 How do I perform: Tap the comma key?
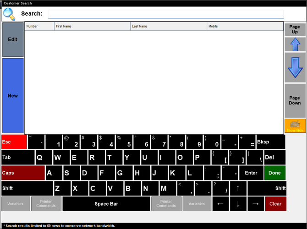185,188
